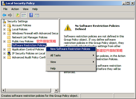This screenshot has width=136, height=99.
Task: Choose New Software Restriction Policies
Action: 71,49
